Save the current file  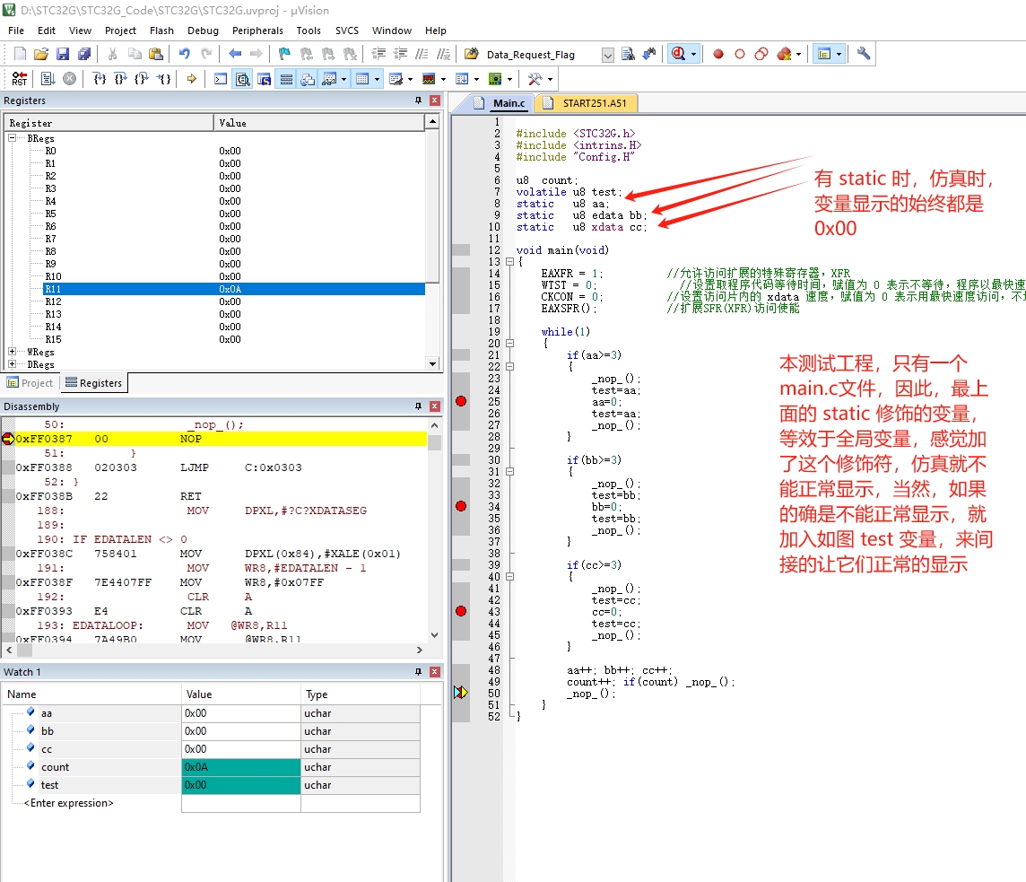pyautogui.click(x=63, y=55)
